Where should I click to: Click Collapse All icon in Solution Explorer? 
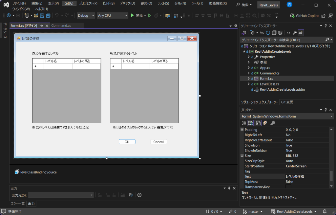pyautogui.click(x=274, y=33)
